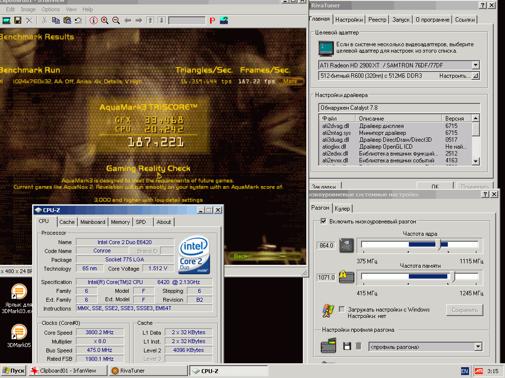Select the ati2dvag.dll driver row

pos(395,126)
